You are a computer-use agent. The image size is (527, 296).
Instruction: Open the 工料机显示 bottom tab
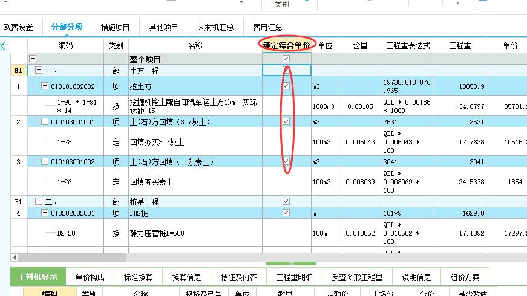pyautogui.click(x=38, y=277)
